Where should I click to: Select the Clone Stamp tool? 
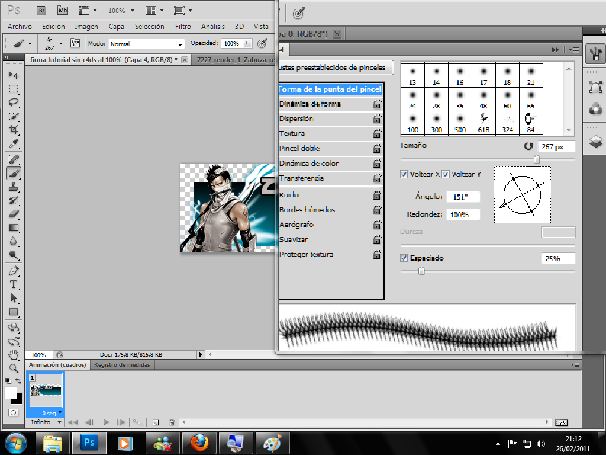pyautogui.click(x=14, y=187)
